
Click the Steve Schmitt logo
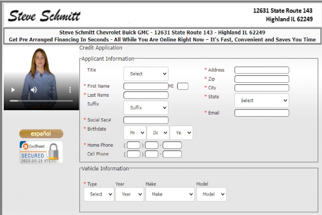(x=44, y=15)
